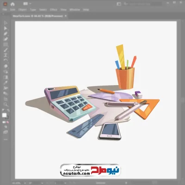The image size is (185, 185).
Task: Select the Selection tool arrow
Action: [6, 23]
